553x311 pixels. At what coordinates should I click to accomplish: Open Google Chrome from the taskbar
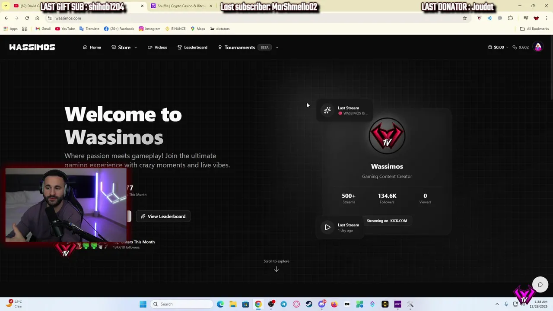coord(258,304)
